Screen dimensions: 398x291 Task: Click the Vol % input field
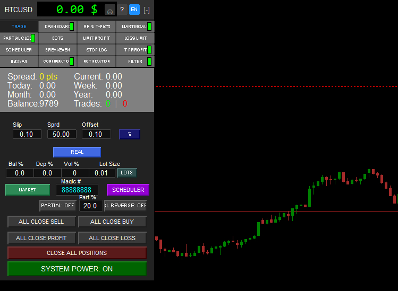coord(75,173)
